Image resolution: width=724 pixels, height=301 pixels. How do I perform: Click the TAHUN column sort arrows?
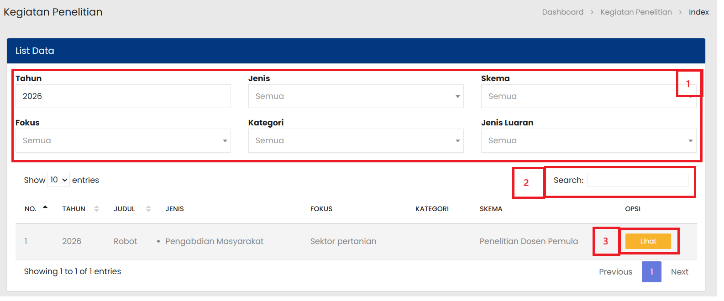[96, 209]
